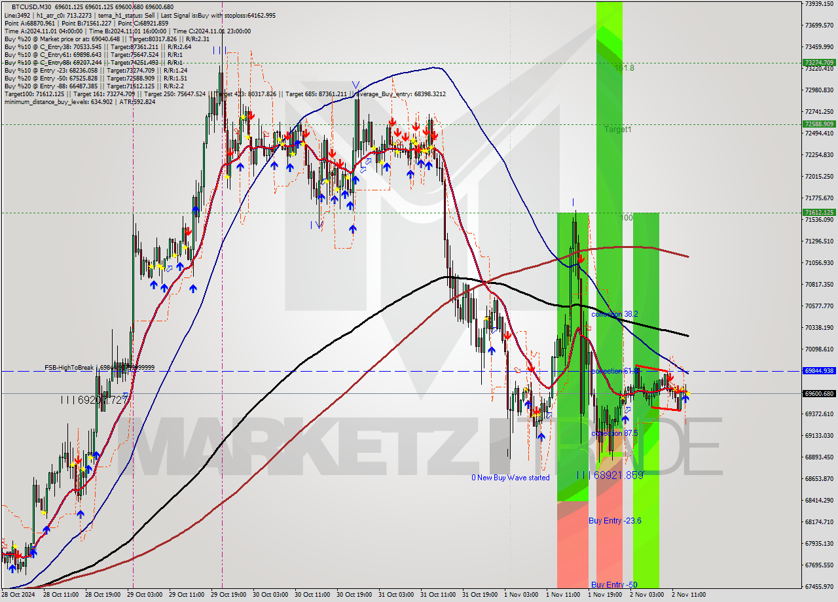Select the correction 87.5 label
Screen dimensions: 838x602
[615, 433]
